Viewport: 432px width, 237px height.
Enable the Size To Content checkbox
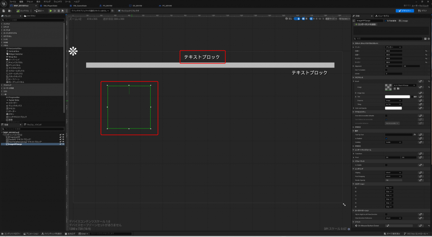coord(386,70)
